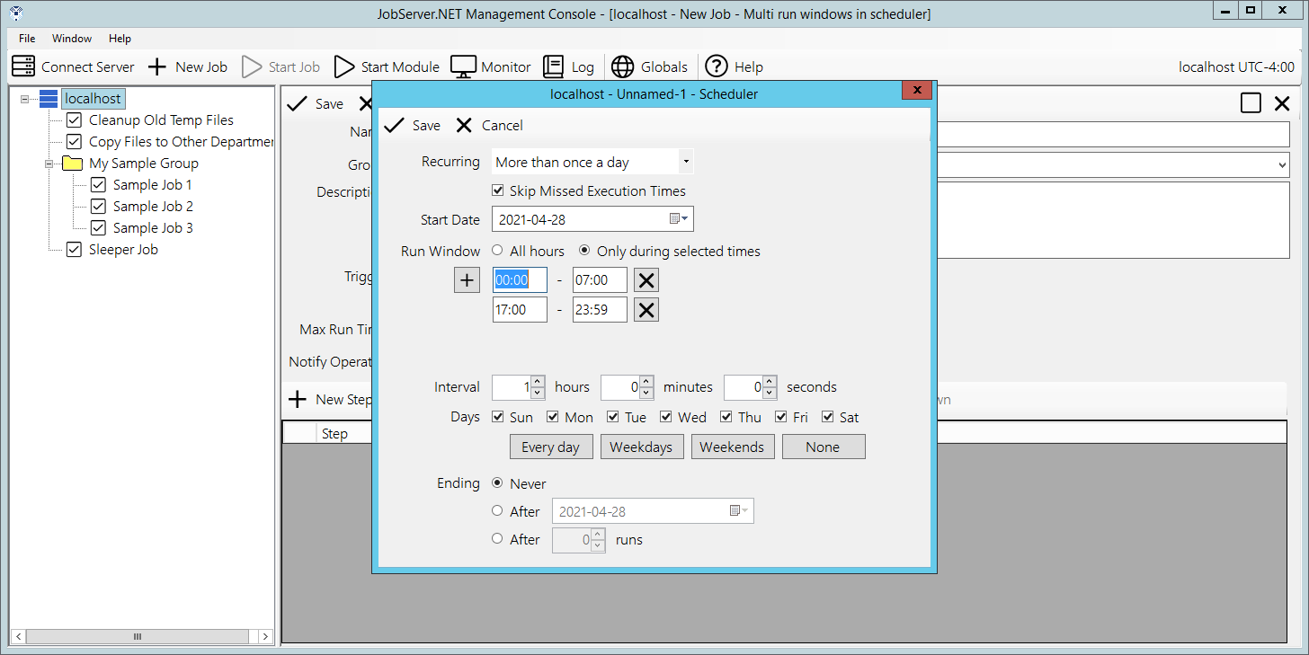Open the Monitor view
Viewport: 1309px width, 655px height.
(x=490, y=66)
